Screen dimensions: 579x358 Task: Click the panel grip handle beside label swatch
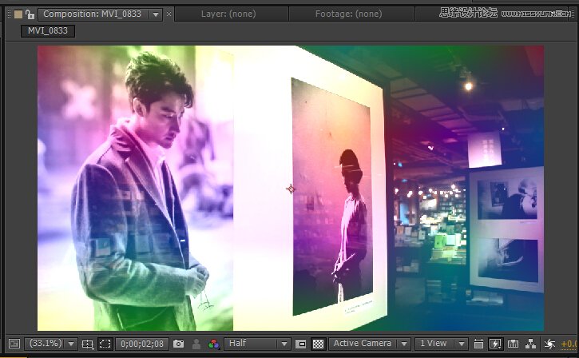click(x=10, y=14)
